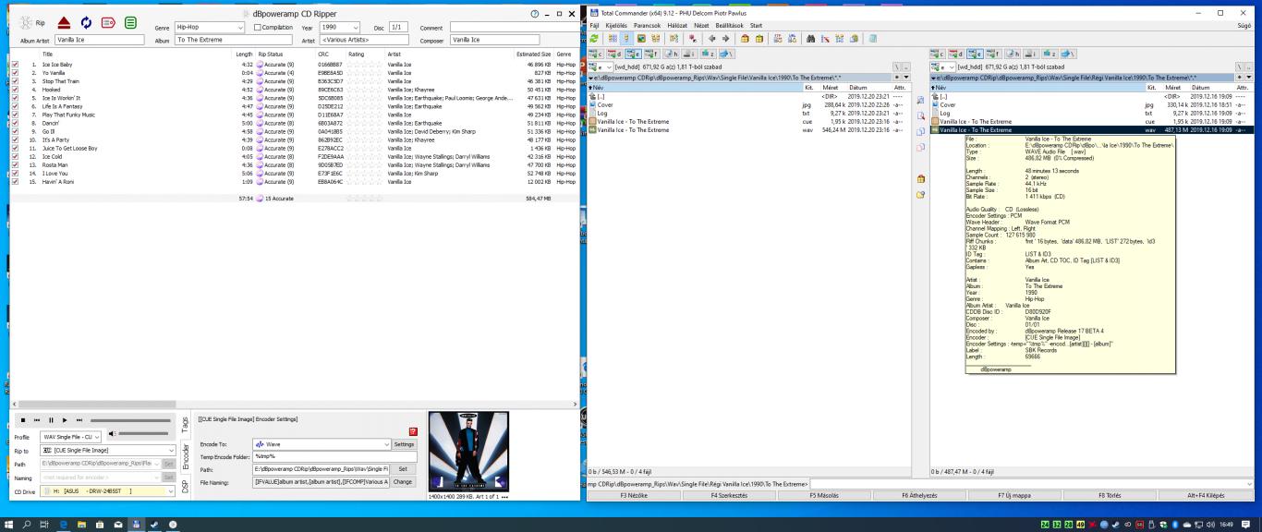Click F7 Új mappa button
The width and height of the screenshot is (1262, 532).
pos(1014,496)
